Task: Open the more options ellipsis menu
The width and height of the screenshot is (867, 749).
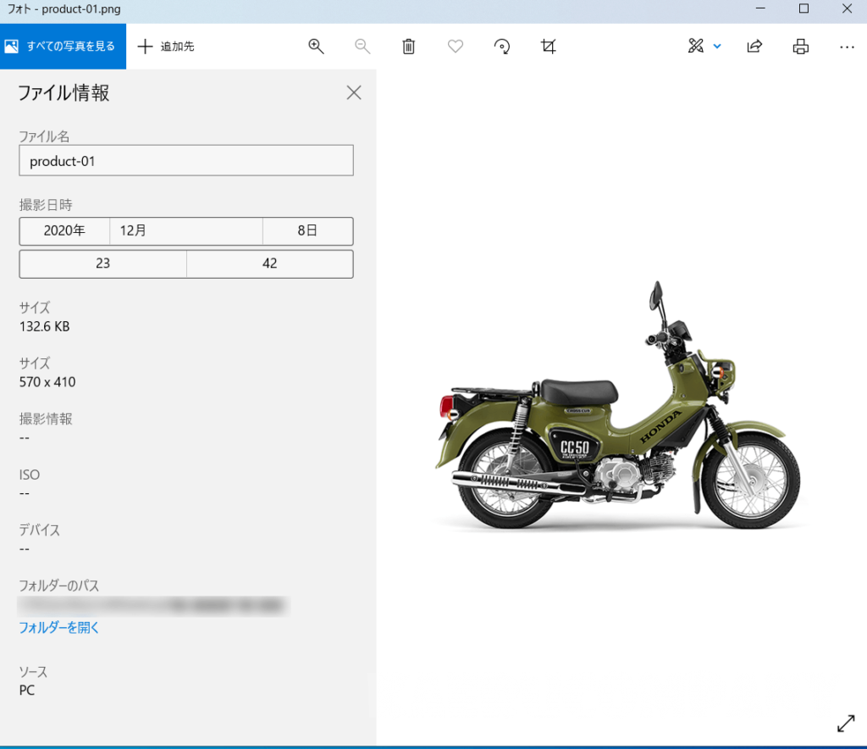Action: 847,47
